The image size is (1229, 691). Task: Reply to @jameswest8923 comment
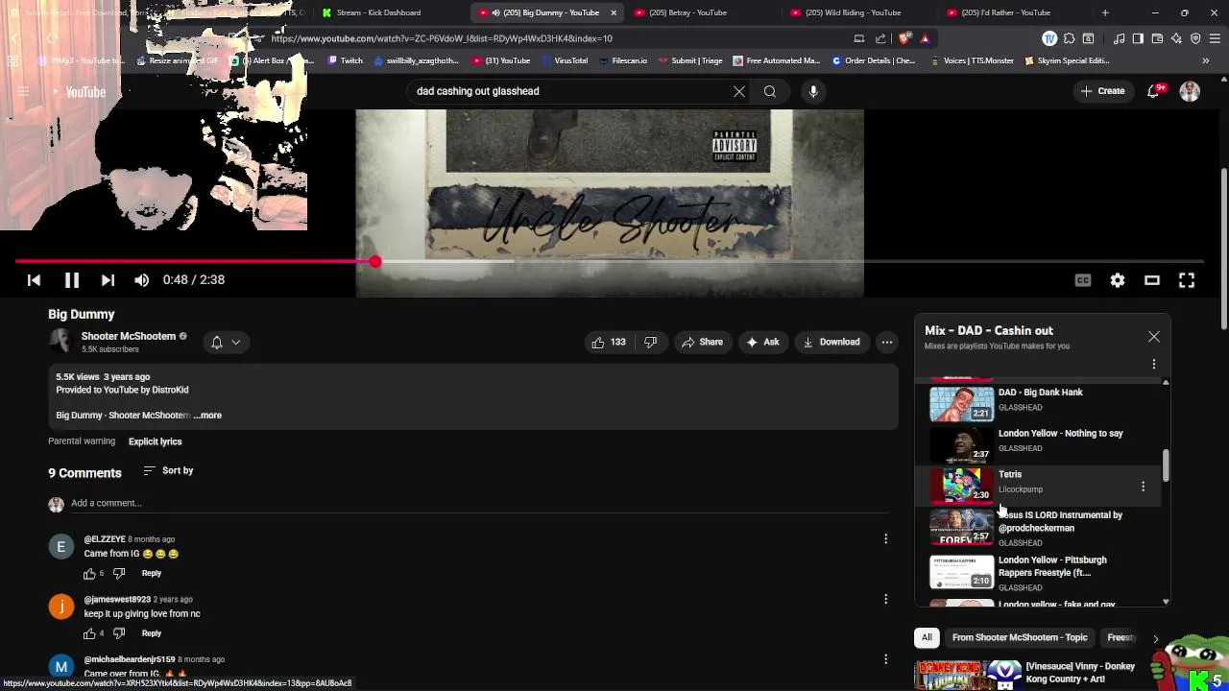(x=152, y=633)
